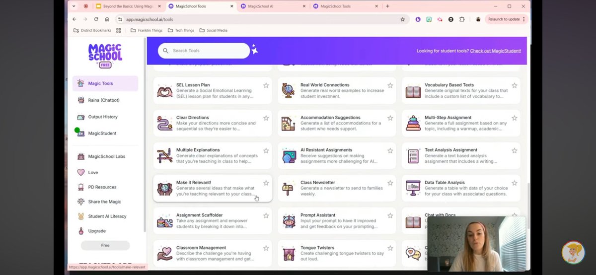Open the SEL Lesson Plan tool icon
Screen dimensions: 596x275
[165, 91]
